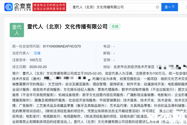The image size is (187, 125).
Task: Select credit code 91110400MAEAFHCG70
Action: pos(62,46)
